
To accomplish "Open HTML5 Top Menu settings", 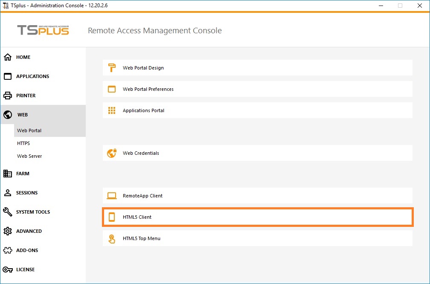I will tap(142, 238).
